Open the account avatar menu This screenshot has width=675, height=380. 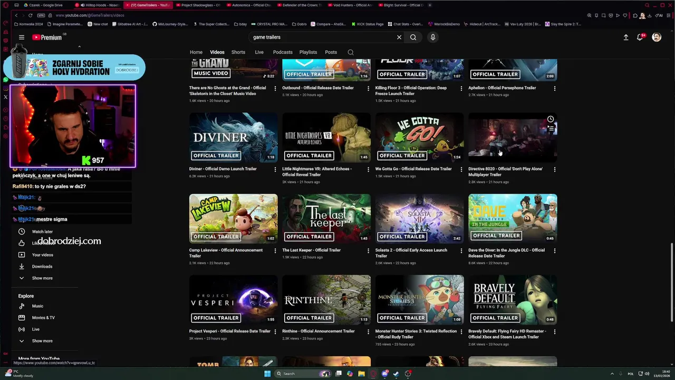[x=657, y=37]
